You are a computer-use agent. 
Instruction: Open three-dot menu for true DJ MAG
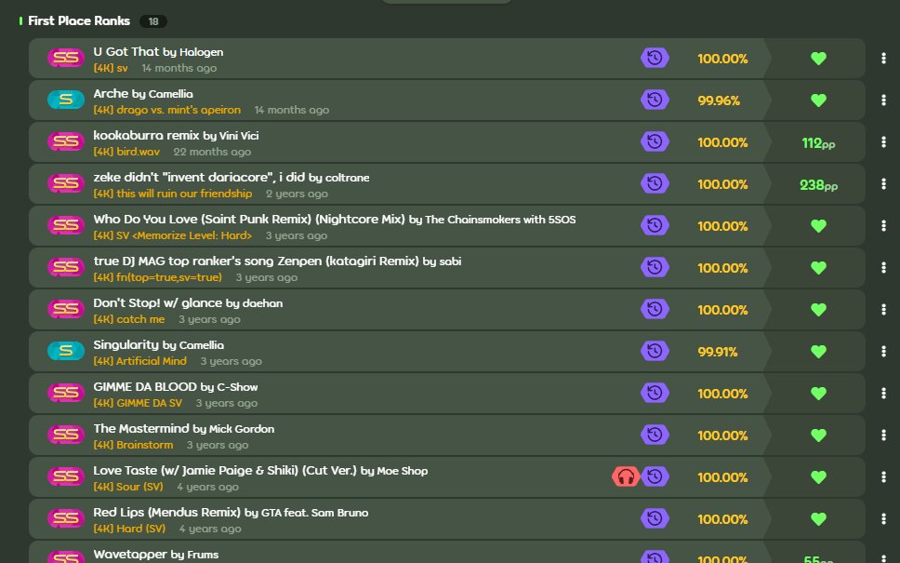pos(883,268)
